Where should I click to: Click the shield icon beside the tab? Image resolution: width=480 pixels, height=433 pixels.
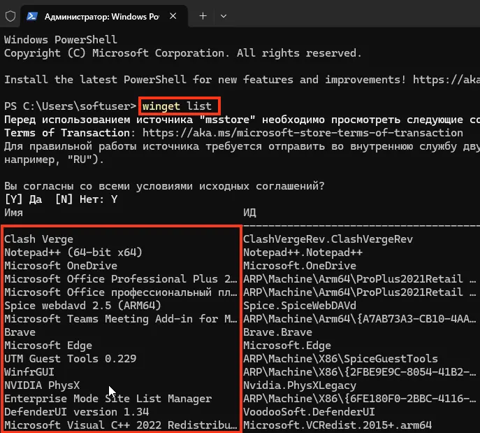pyautogui.click(x=10, y=16)
